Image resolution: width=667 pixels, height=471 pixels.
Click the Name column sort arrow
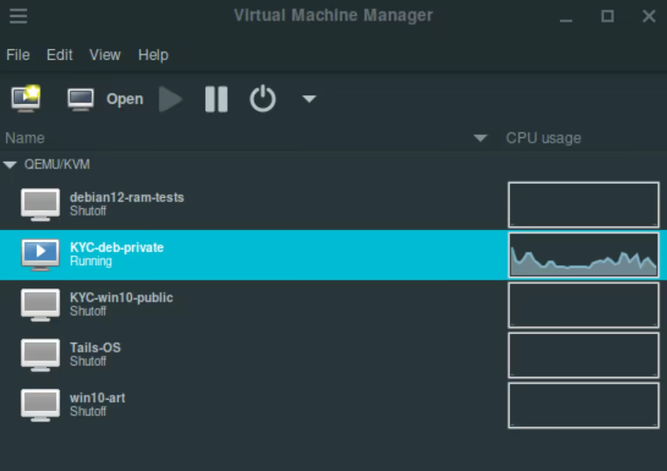480,138
